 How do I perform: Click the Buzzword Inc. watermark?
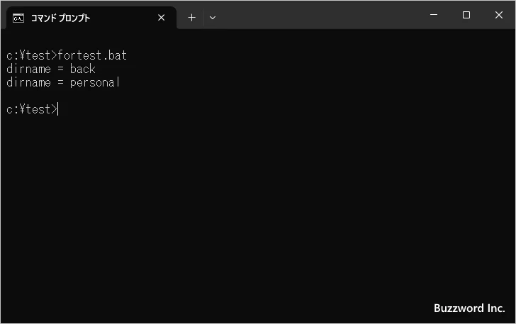pos(469,308)
